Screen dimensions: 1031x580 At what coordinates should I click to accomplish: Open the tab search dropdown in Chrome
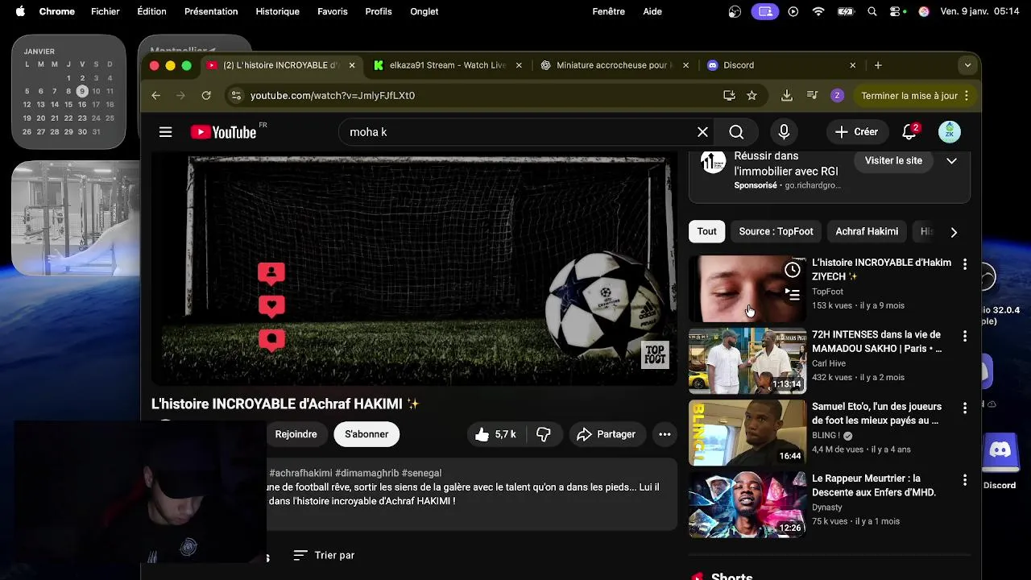[967, 65]
